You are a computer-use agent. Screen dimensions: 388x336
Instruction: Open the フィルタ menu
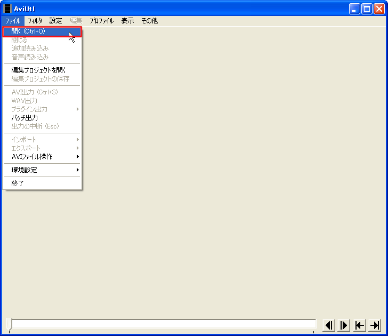click(35, 21)
